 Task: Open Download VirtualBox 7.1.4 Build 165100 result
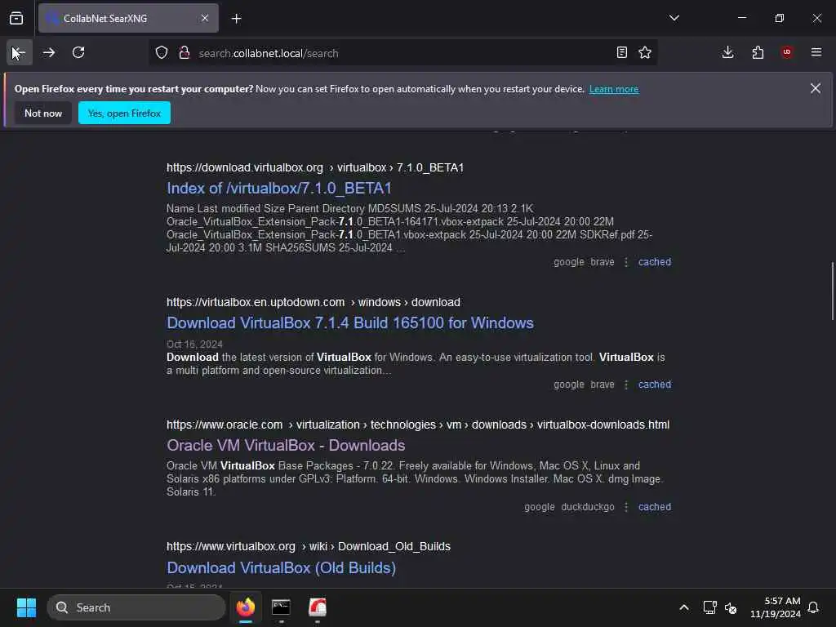click(x=350, y=323)
